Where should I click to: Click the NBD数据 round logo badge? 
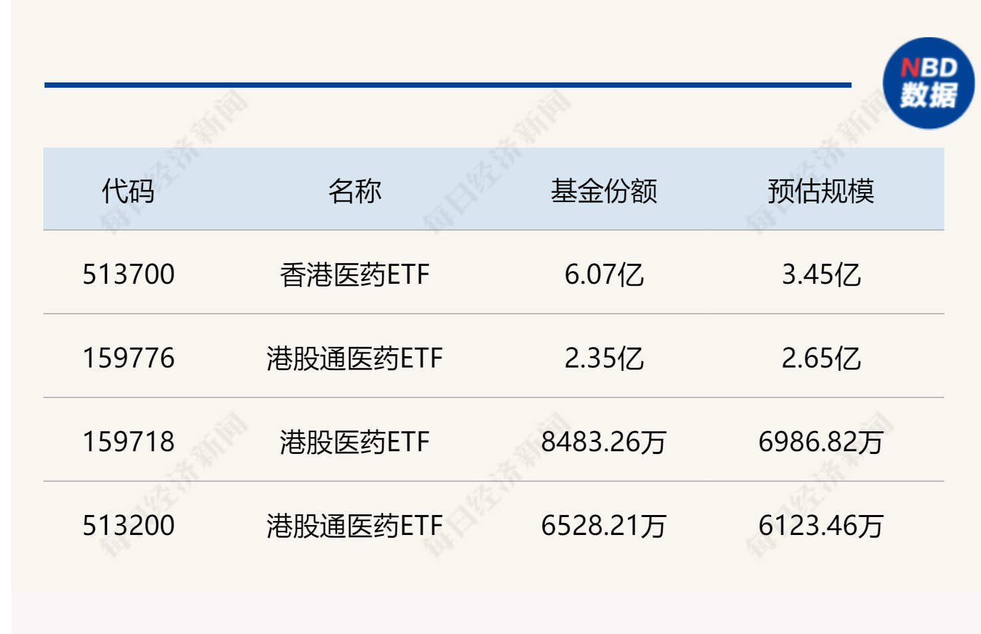[928, 83]
